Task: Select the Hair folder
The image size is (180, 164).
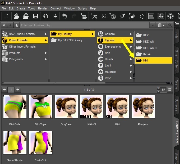Action: click(115, 53)
